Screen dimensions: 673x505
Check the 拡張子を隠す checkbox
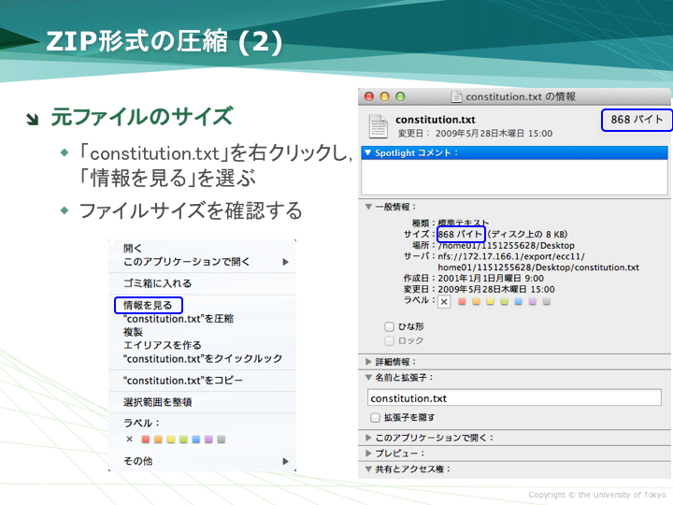click(375, 417)
